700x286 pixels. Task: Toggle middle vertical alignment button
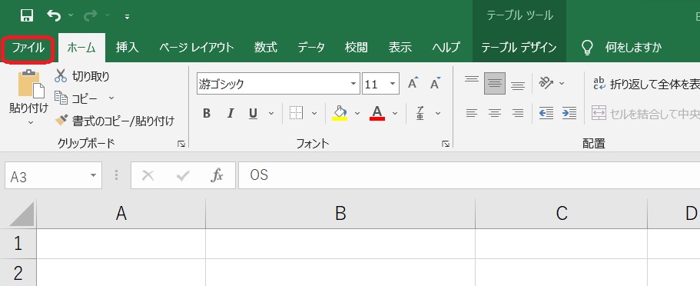[x=495, y=84]
